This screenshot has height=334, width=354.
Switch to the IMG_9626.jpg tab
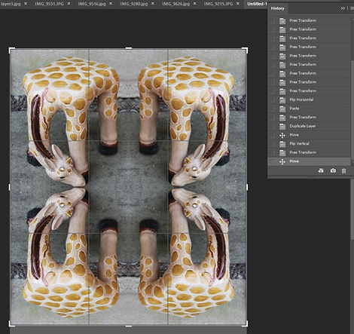coord(175,4)
